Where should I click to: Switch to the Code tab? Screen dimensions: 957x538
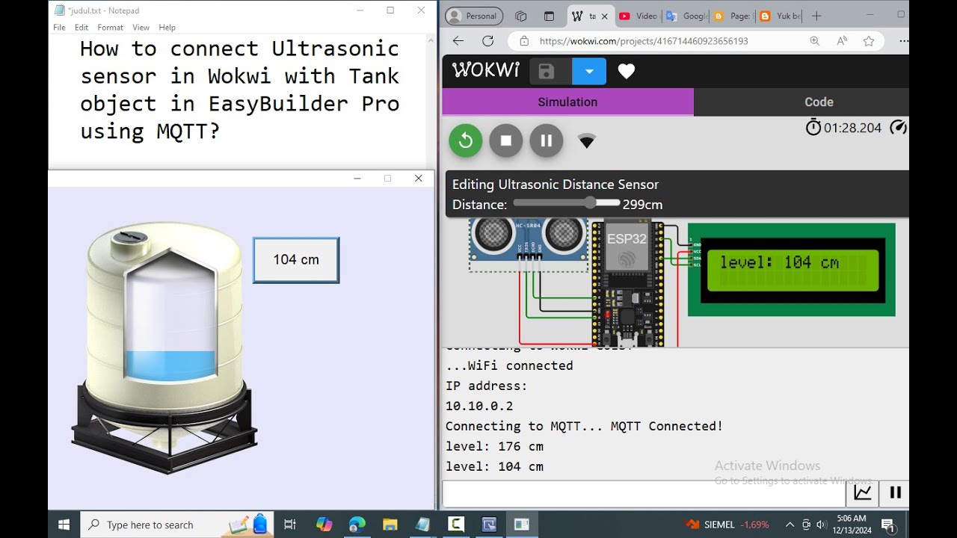(819, 102)
